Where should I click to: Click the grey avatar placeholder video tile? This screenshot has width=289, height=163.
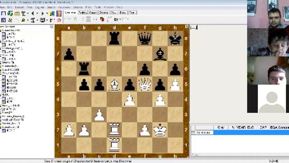pos(272,99)
